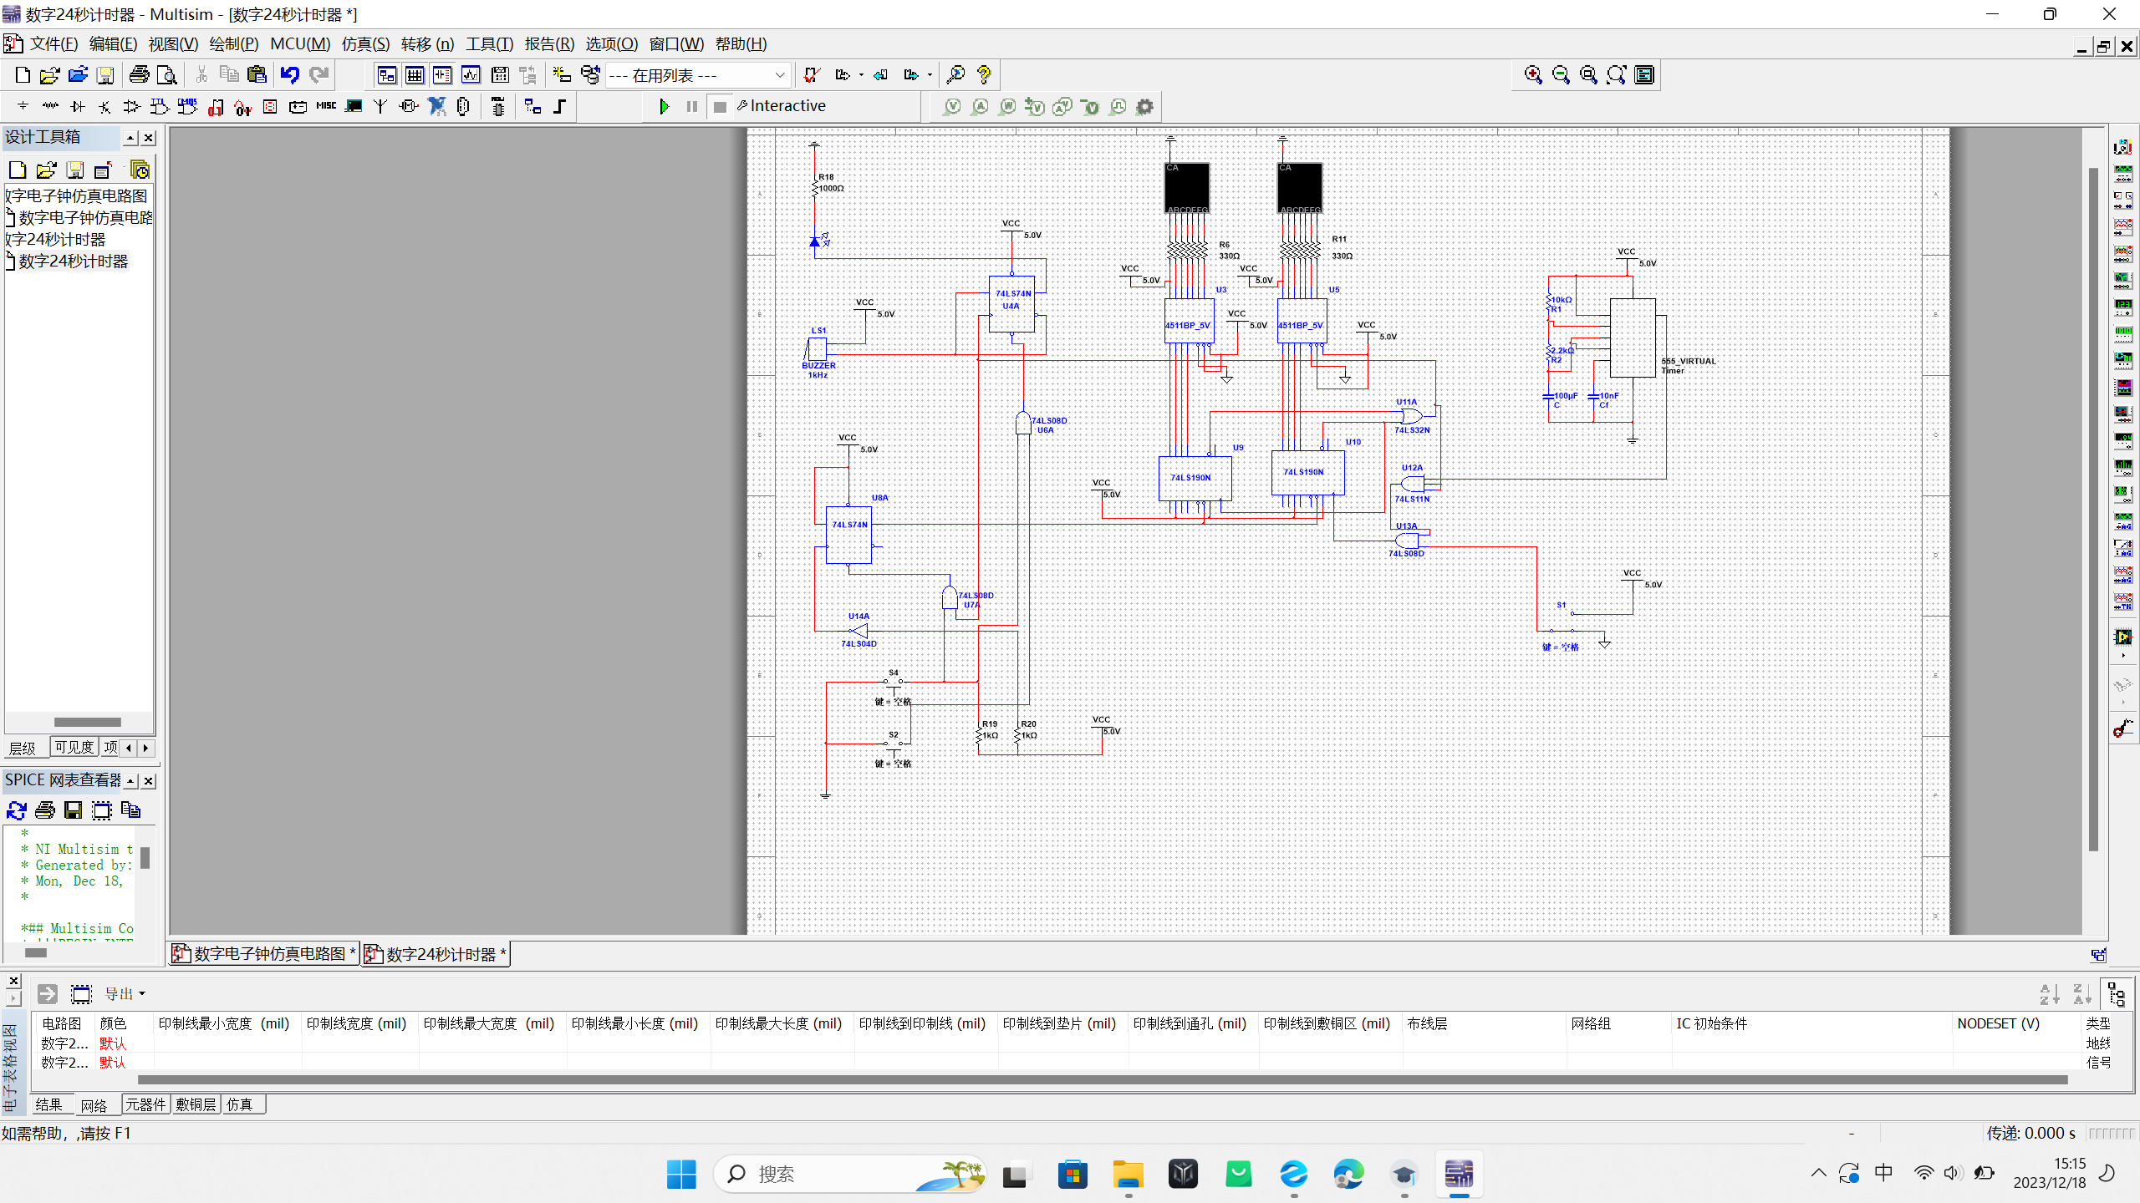Click Design Toolbox horizontal scrollbar

pos(88,723)
